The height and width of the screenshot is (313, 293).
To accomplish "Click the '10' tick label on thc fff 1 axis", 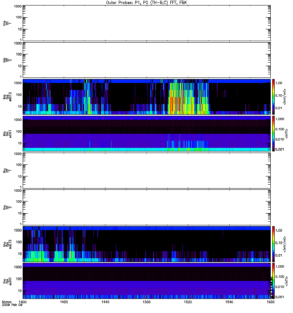I will tap(20, 177).
